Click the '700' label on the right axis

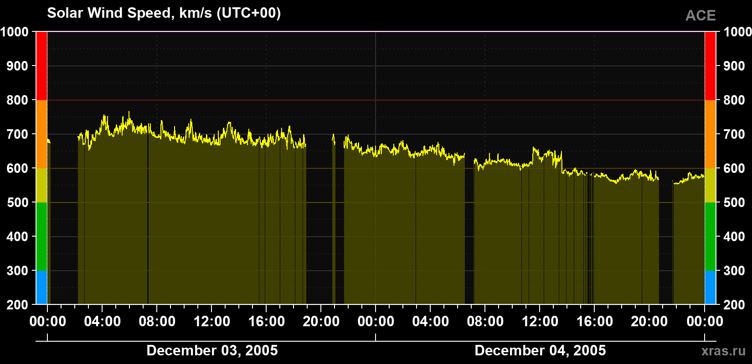(734, 134)
